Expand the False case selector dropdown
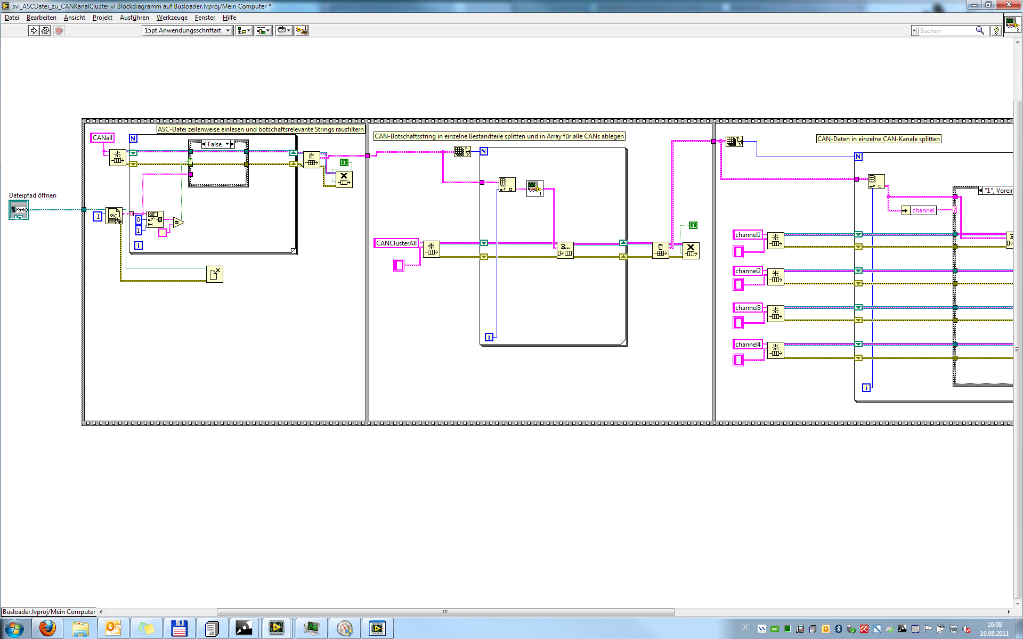The width and height of the screenshot is (1023, 639). pyautogui.click(x=227, y=144)
